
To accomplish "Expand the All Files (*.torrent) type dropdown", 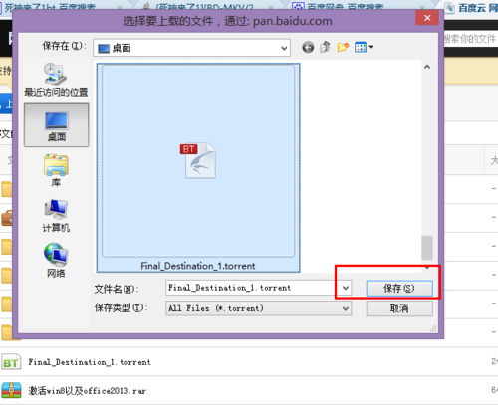I will click(259, 308).
